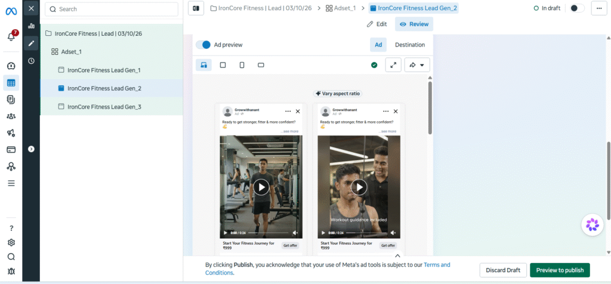Screen dimensions: 611x284
Task: Select the feeds placement preview icon
Action: click(x=204, y=65)
